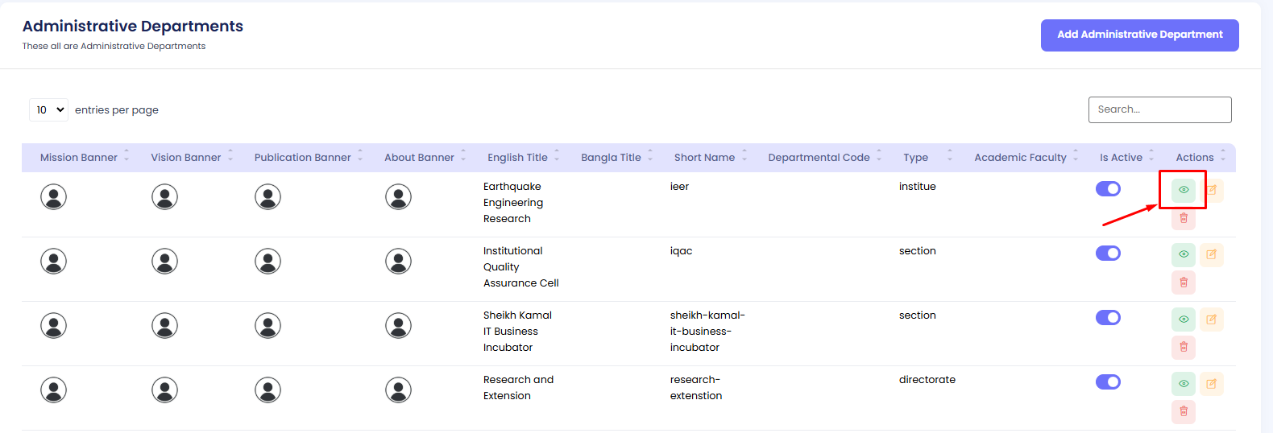The height and width of the screenshot is (433, 1273).
Task: Focus the Search input field
Action: point(1159,110)
